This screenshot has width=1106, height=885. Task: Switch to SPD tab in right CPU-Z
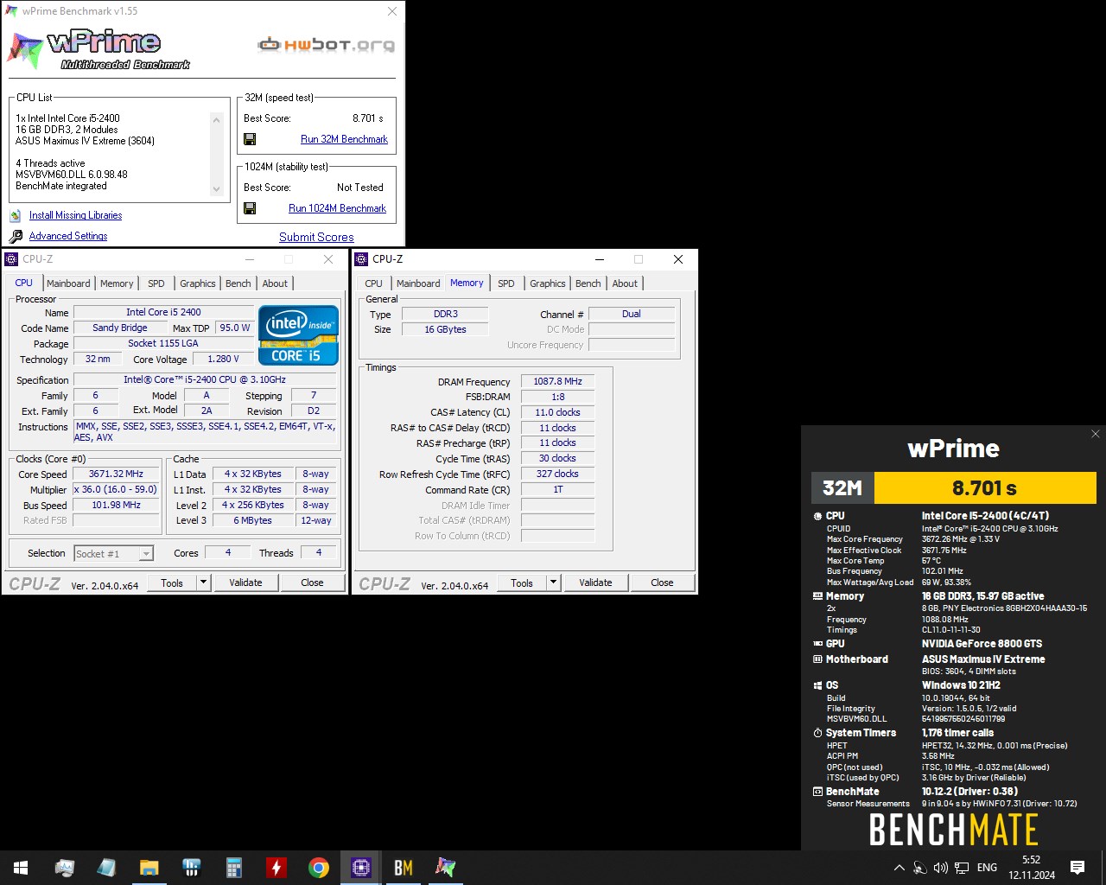point(506,283)
